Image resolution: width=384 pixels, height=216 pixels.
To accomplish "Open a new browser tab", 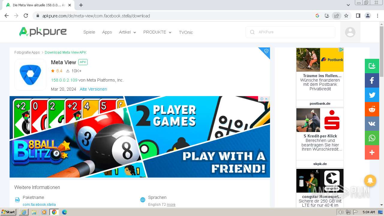I will pos(81,5).
